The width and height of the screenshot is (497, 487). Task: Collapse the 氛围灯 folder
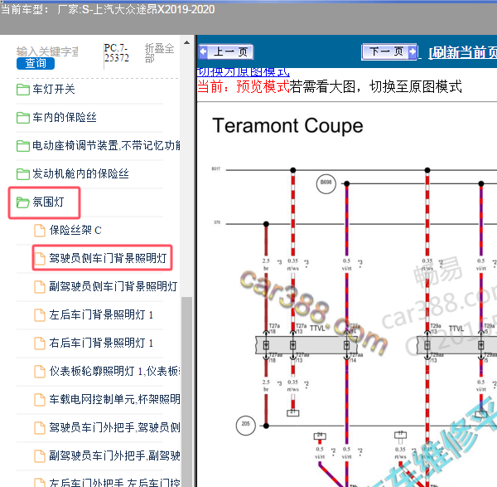tap(48, 202)
